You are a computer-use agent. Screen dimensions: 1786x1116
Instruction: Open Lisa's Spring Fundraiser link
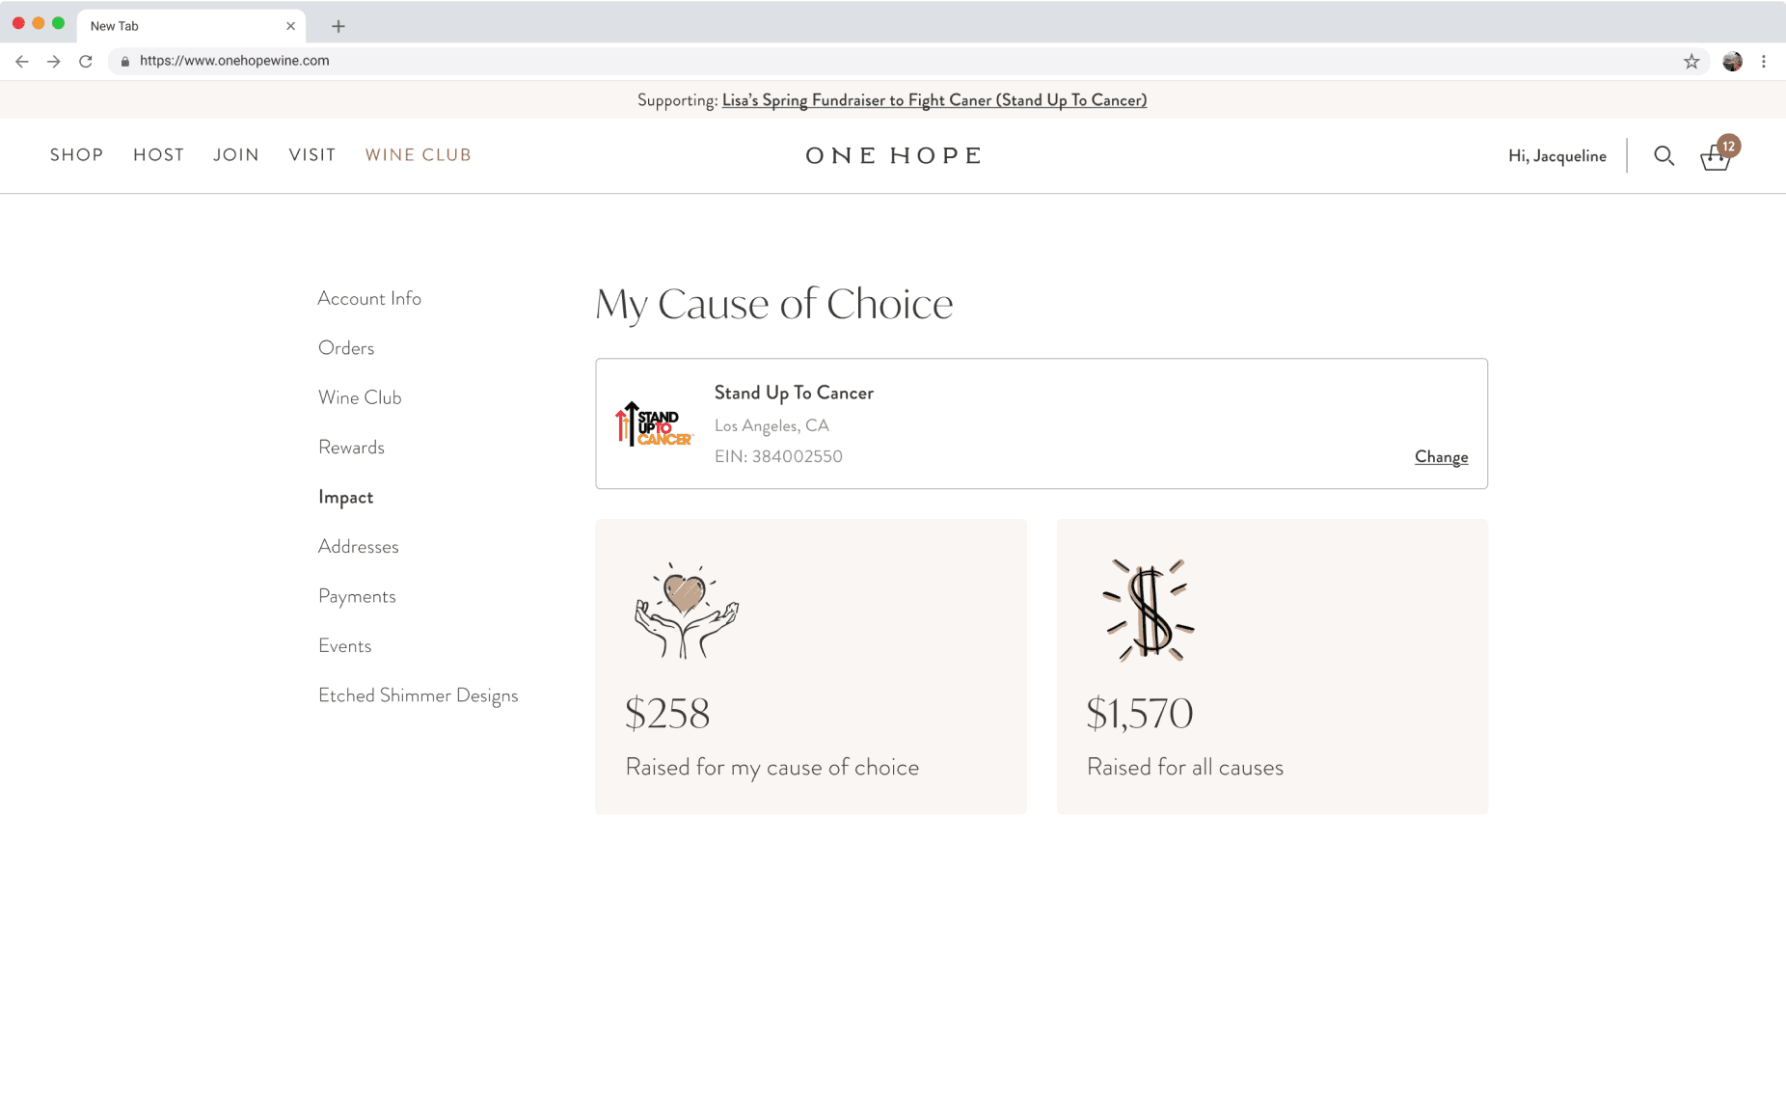pos(934,100)
